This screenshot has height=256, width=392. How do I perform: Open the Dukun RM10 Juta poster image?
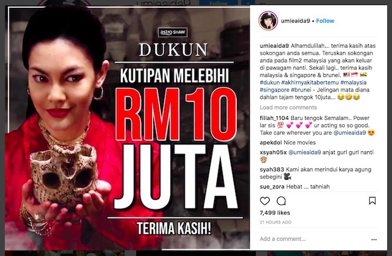click(x=127, y=128)
